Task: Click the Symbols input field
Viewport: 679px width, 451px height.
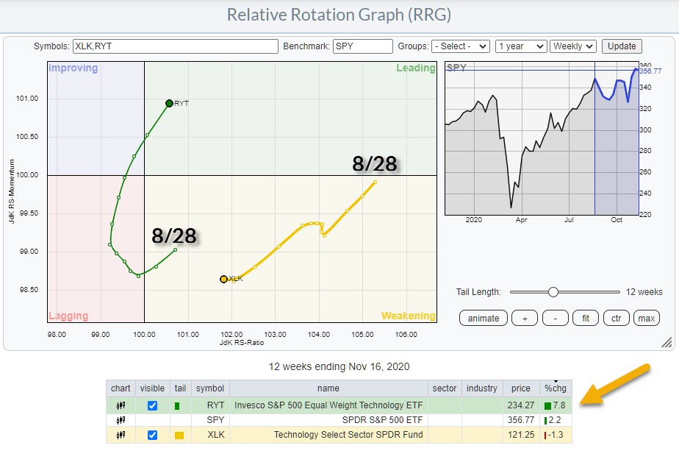Action: click(x=175, y=46)
